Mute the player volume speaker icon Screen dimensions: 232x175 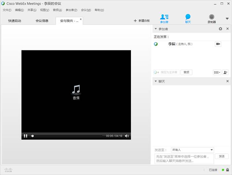127,136
